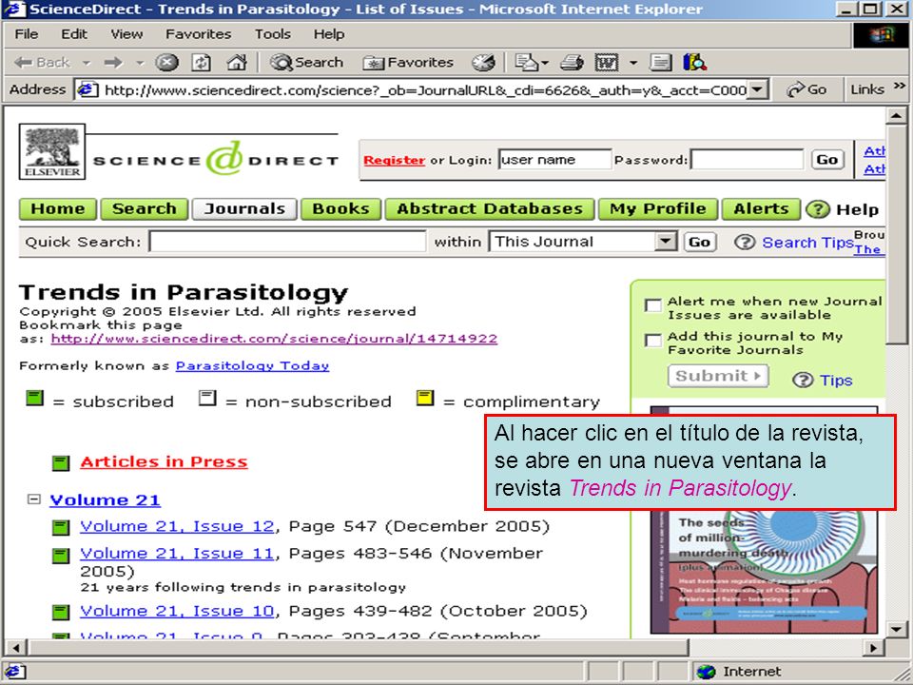Click the Back arrow toolbar button
Screen dimensions: 913x685
pyautogui.click(x=41, y=63)
